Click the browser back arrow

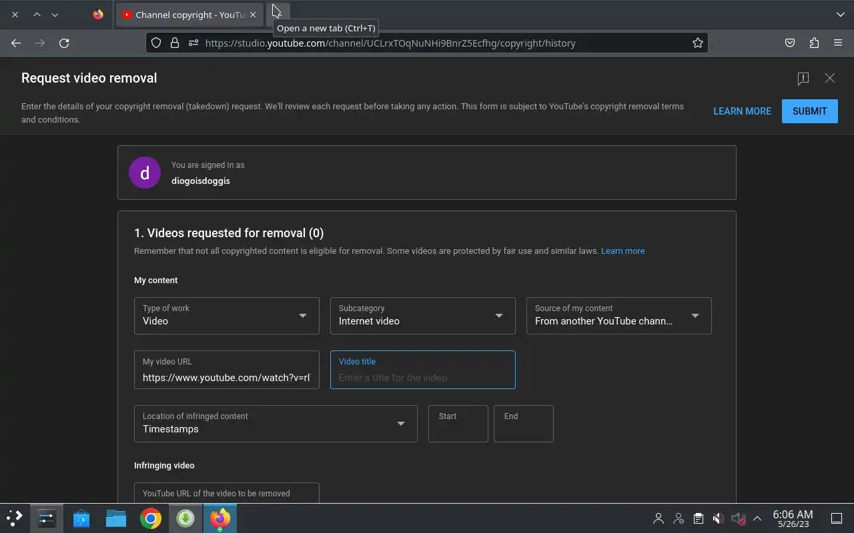point(16,43)
